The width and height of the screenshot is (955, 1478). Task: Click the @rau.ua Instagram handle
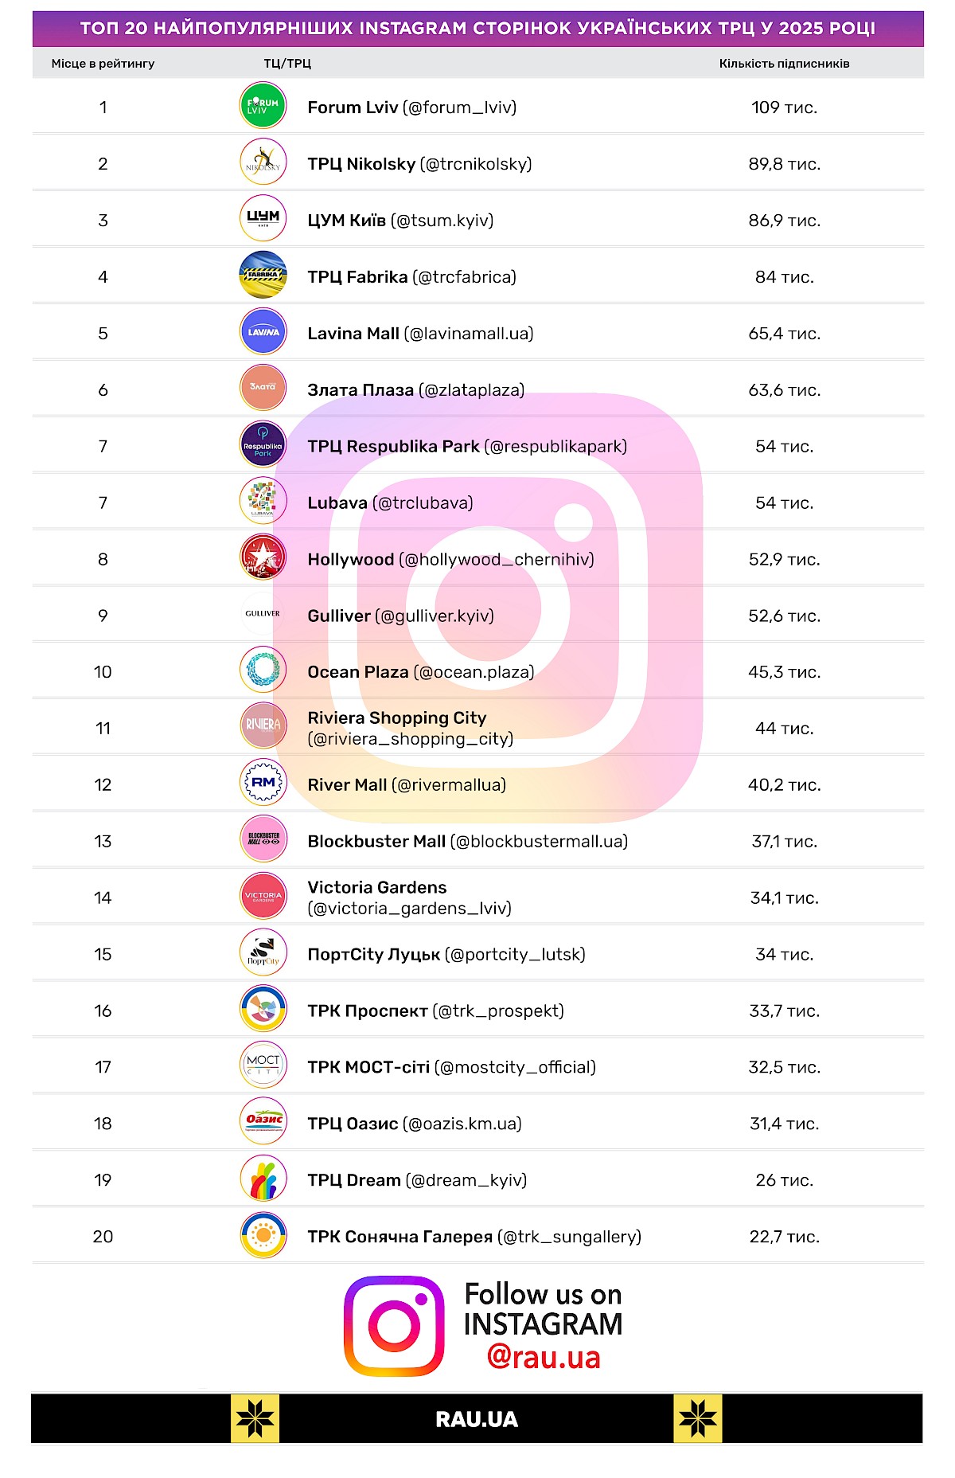coord(544,1357)
